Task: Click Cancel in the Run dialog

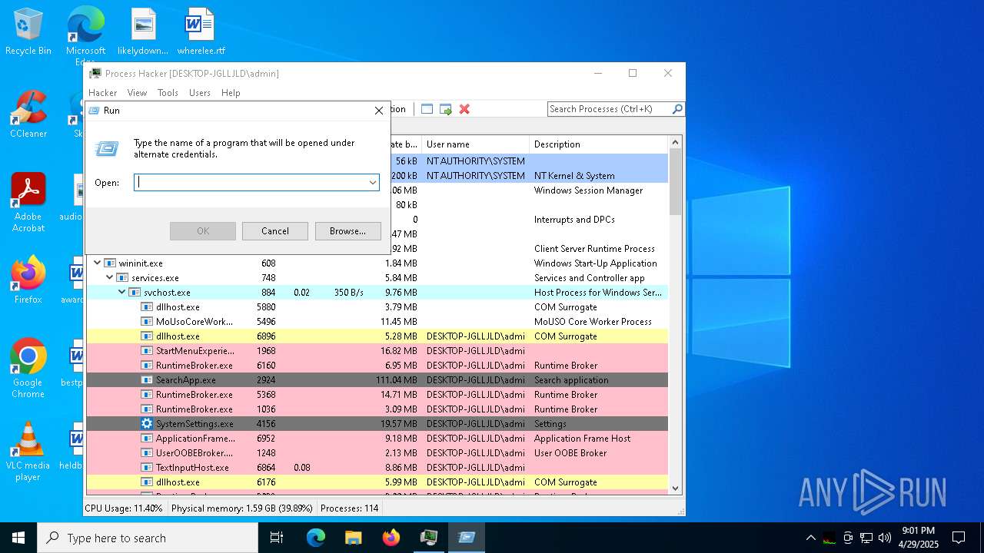Action: pyautogui.click(x=275, y=231)
